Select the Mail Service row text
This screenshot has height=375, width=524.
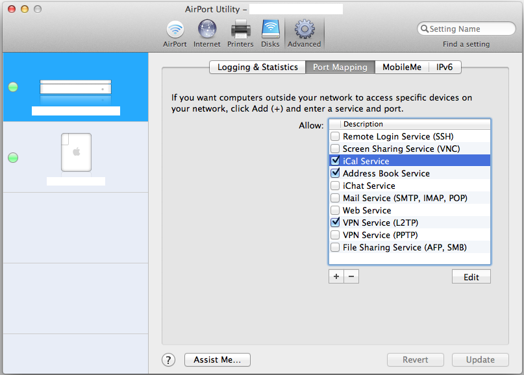(x=405, y=199)
